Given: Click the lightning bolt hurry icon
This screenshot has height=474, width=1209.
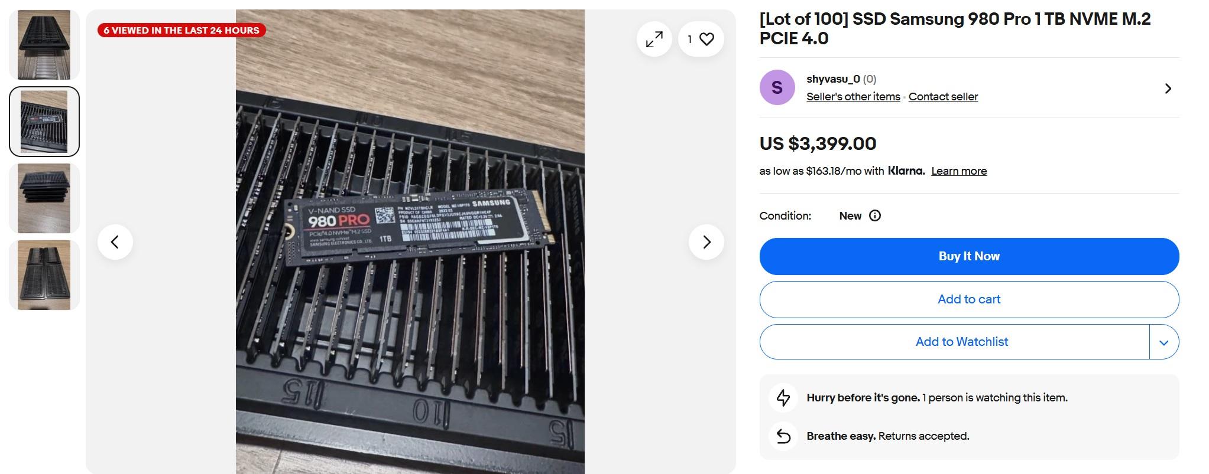Looking at the screenshot, I should point(783,397).
